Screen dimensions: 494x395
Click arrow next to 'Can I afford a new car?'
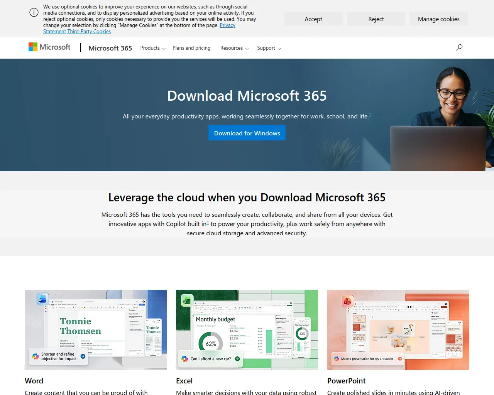pyautogui.click(x=237, y=359)
